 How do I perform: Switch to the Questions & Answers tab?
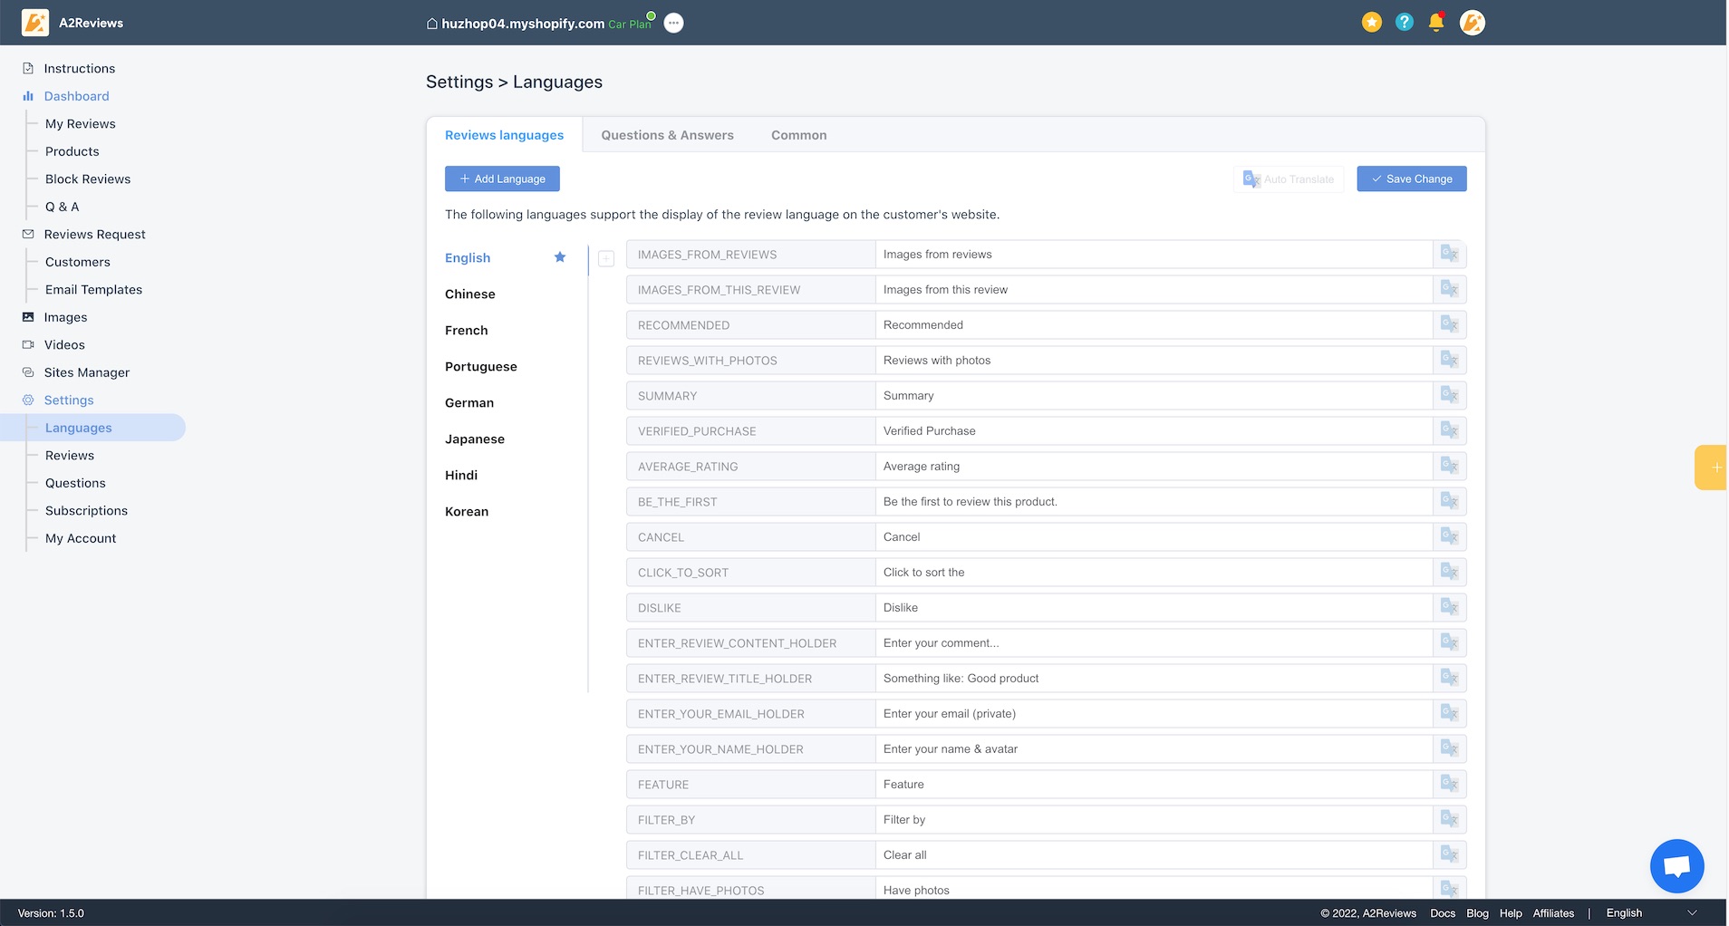click(x=667, y=134)
